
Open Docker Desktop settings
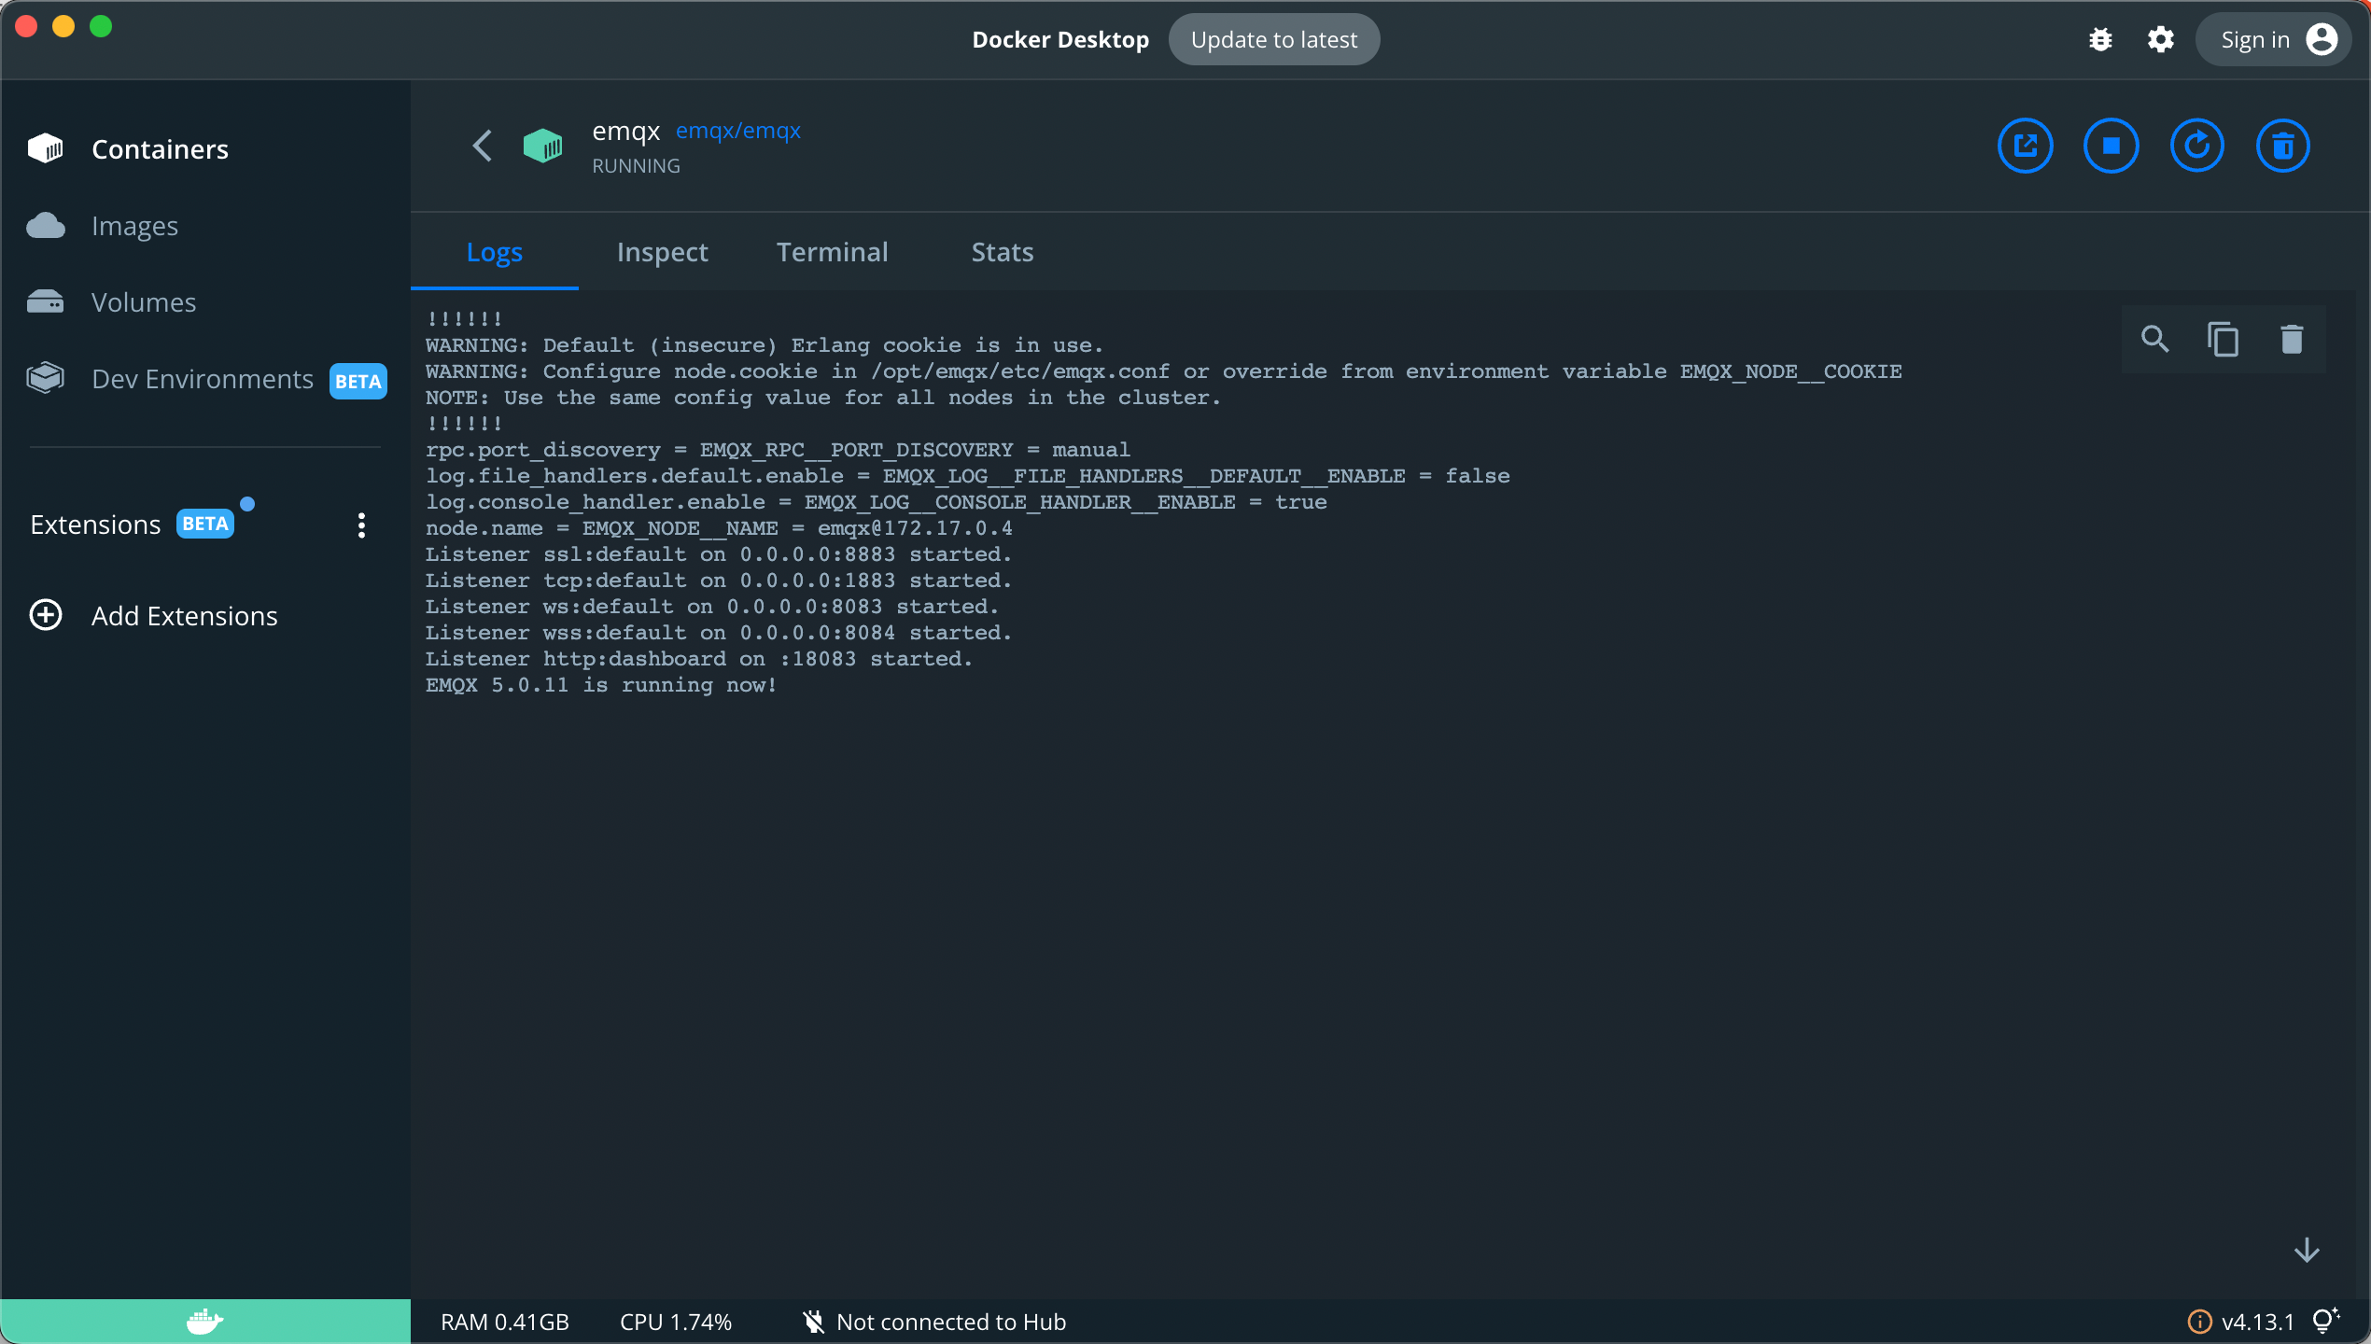tap(2160, 39)
